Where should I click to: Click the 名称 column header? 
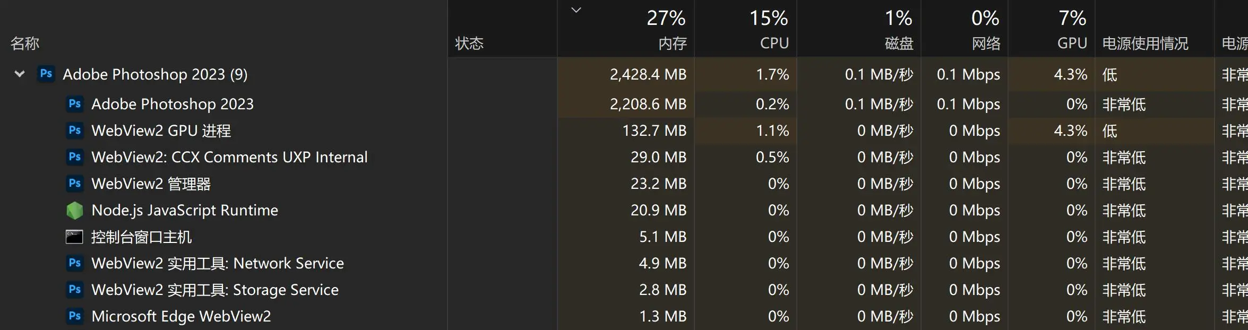pos(25,44)
